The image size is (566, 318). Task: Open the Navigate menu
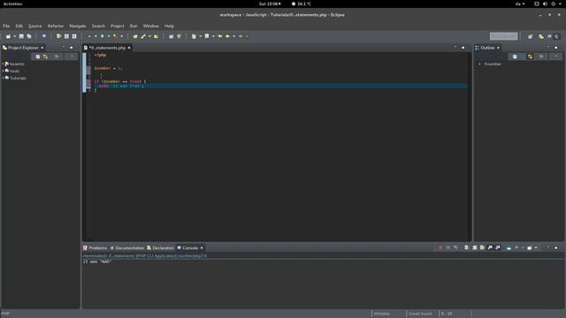click(x=78, y=26)
